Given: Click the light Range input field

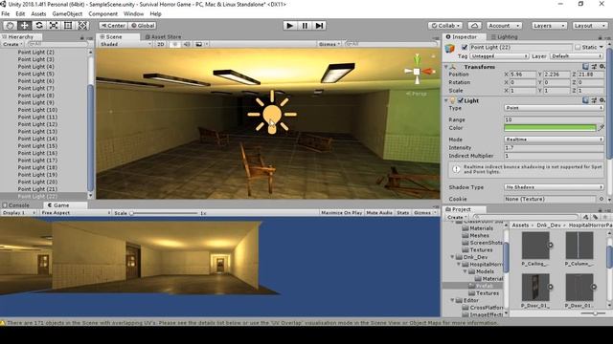Looking at the screenshot, I should click(x=554, y=119).
